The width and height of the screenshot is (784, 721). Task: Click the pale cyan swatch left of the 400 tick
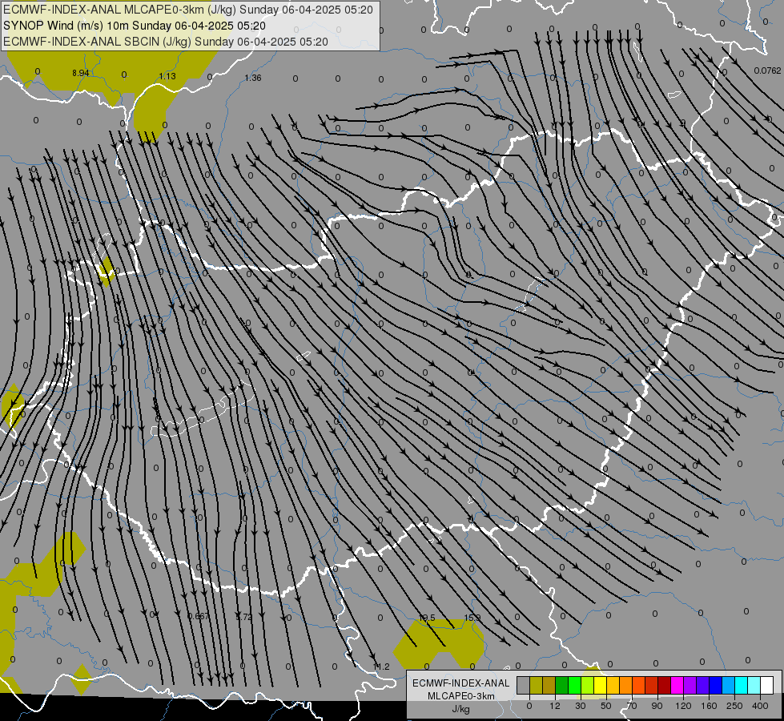click(754, 685)
